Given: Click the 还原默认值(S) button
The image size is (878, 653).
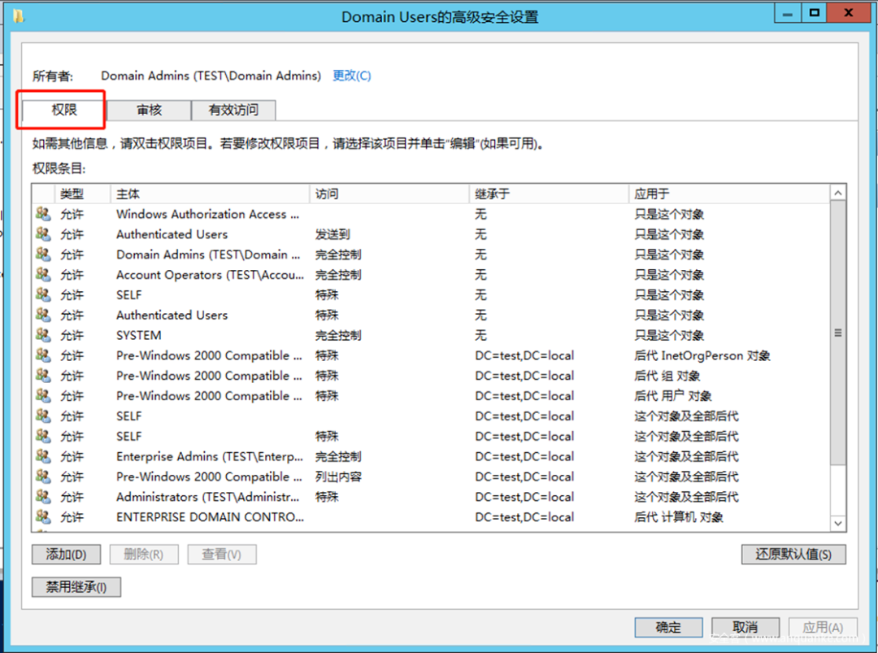Looking at the screenshot, I should point(793,554).
